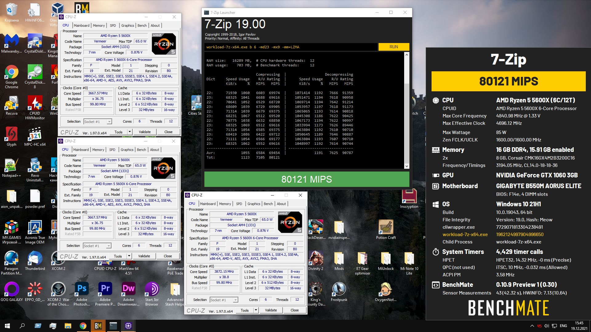
Task: Launch Revo Uninstaller desktop icon
Action: [x=35, y=170]
